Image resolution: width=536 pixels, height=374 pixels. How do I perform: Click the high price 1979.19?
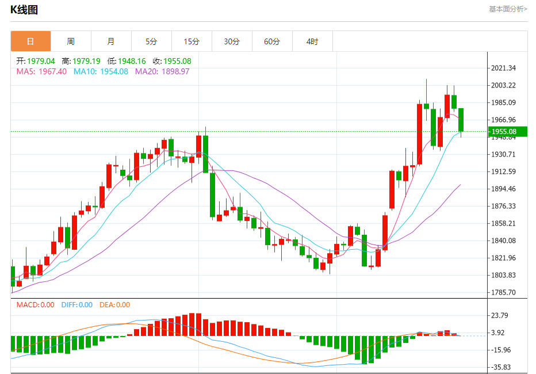86,61
